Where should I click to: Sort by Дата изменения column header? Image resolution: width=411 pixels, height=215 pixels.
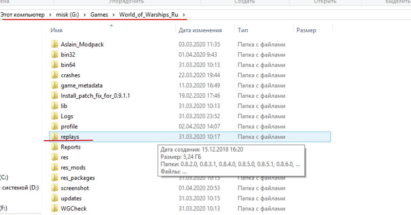coord(200,30)
